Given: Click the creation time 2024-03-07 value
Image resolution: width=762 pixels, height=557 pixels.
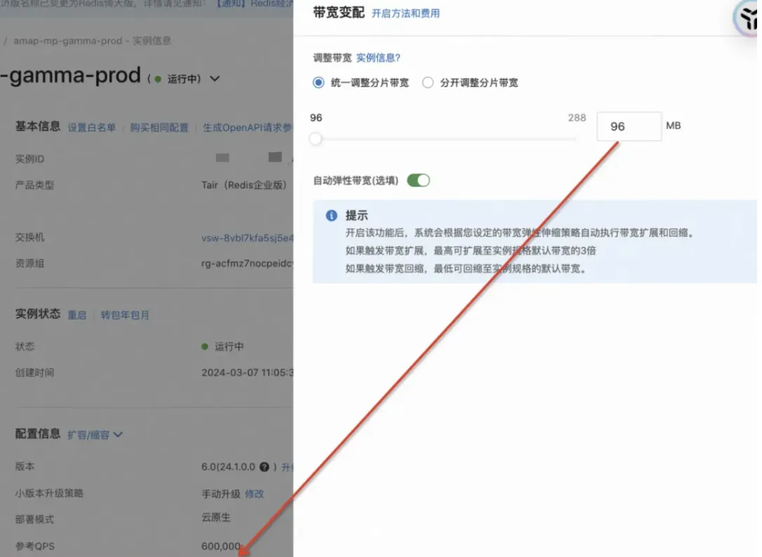Looking at the screenshot, I should point(247,373).
